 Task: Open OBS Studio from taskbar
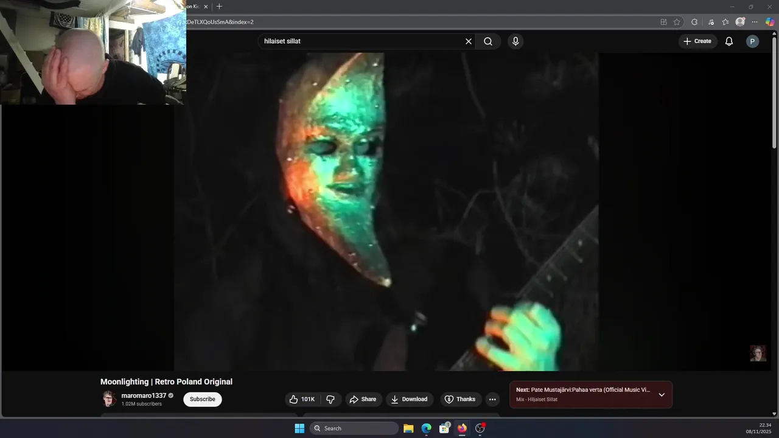pyautogui.click(x=480, y=428)
